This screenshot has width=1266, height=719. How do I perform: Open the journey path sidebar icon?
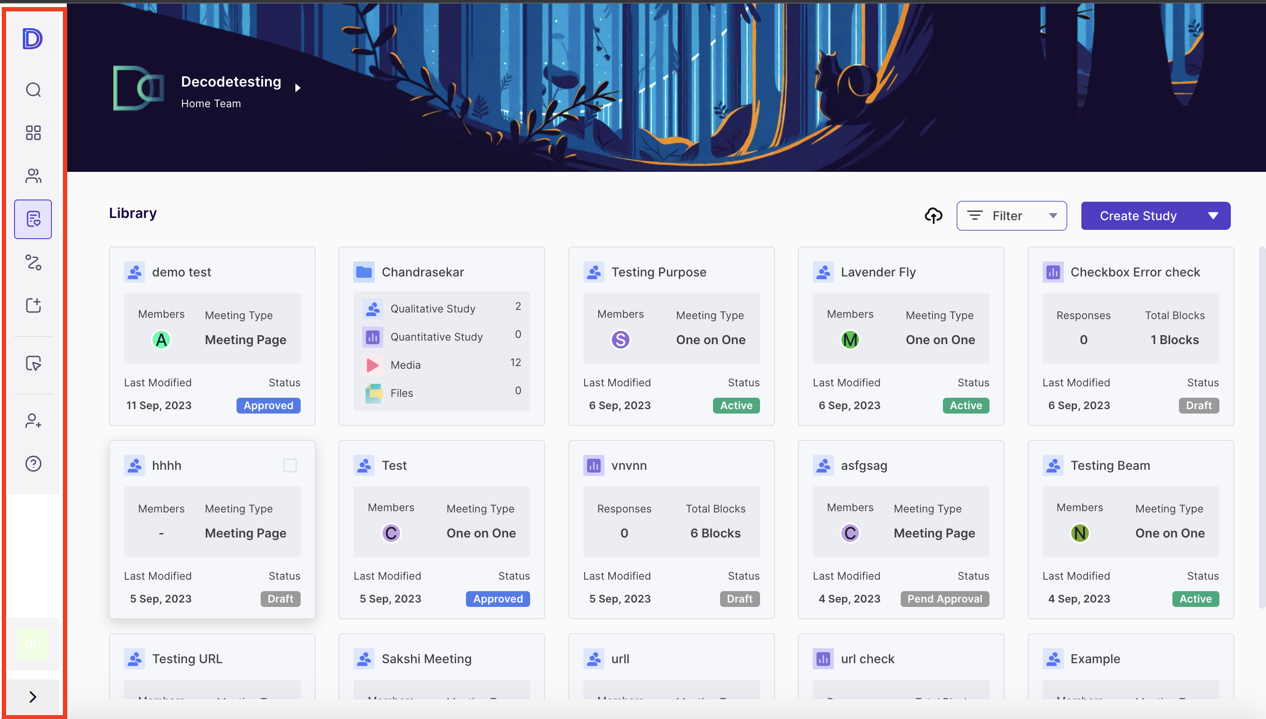(33, 262)
